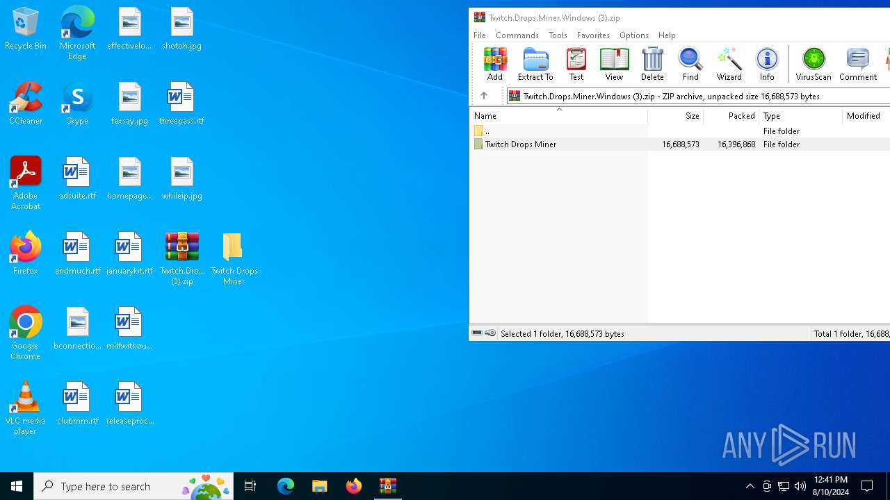Open the Commands menu
The image size is (890, 500).
click(x=517, y=35)
